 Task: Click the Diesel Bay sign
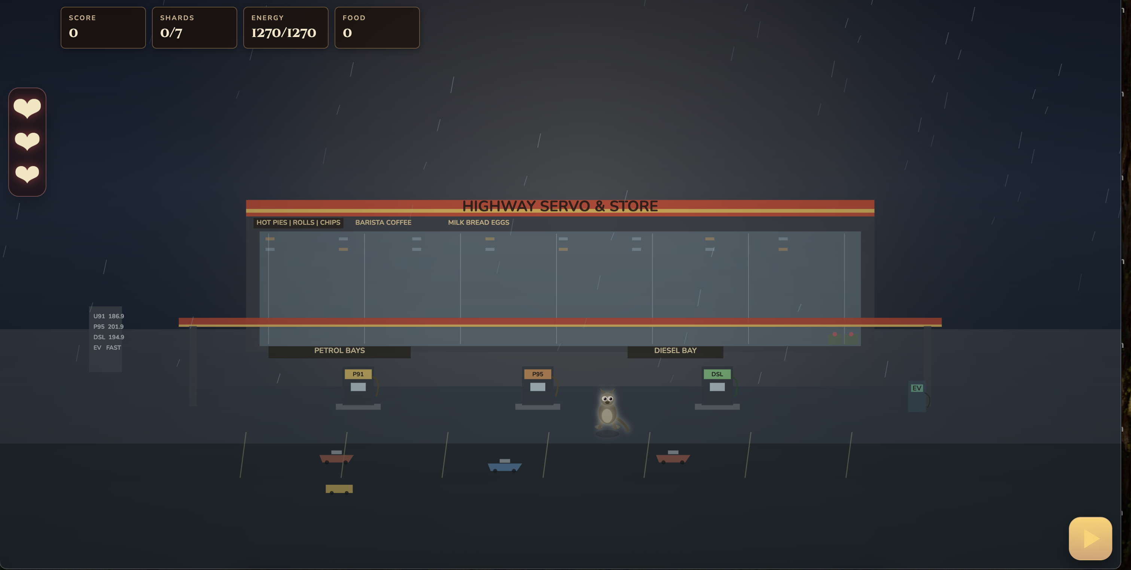coord(675,351)
